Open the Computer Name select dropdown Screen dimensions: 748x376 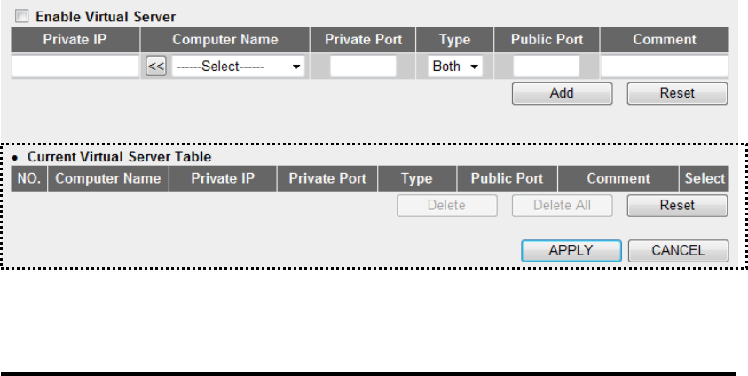tap(237, 67)
